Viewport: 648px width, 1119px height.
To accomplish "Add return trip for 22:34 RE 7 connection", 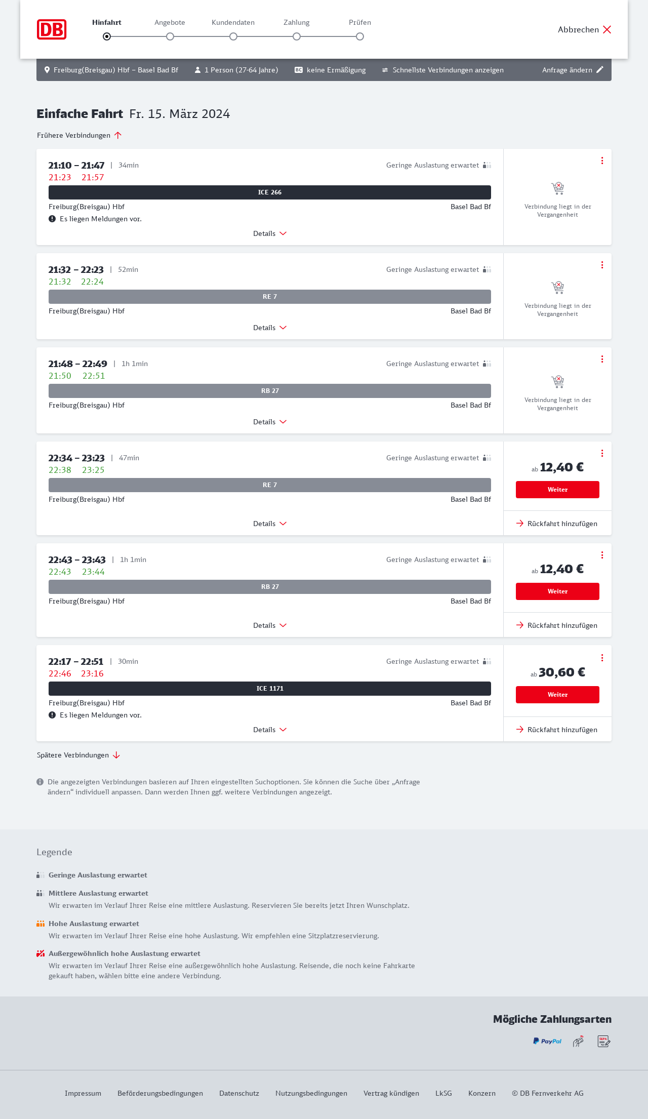I will pos(557,524).
